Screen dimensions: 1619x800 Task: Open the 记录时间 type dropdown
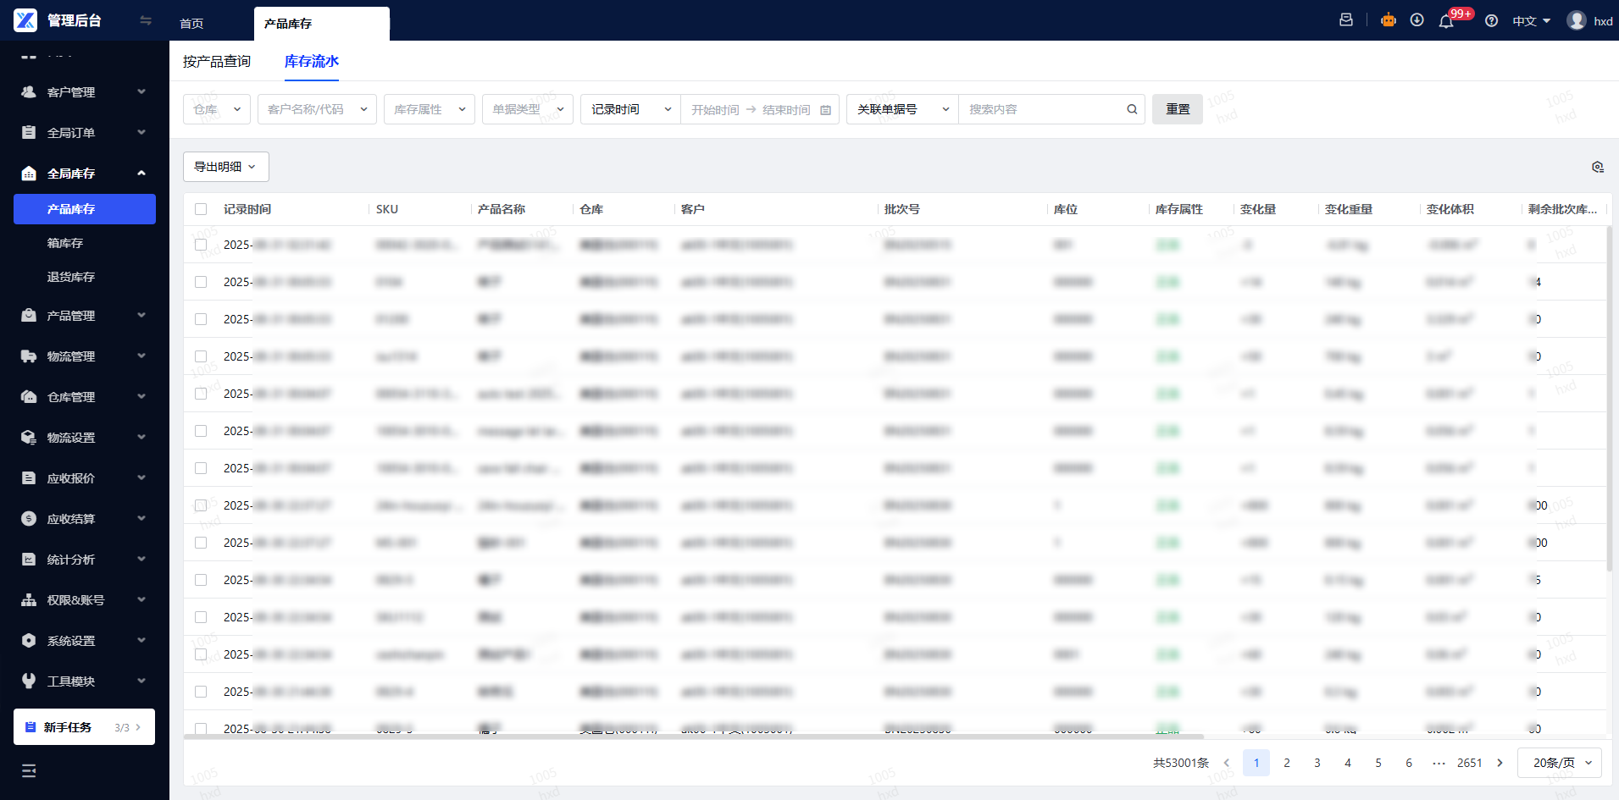coord(630,109)
